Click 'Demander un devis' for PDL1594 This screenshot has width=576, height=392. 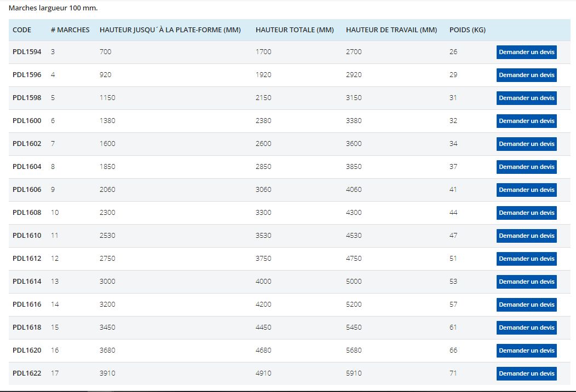click(526, 52)
